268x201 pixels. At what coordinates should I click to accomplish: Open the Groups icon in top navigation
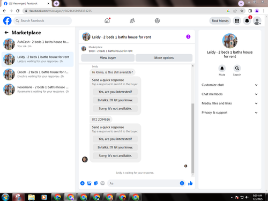[x=157, y=21]
